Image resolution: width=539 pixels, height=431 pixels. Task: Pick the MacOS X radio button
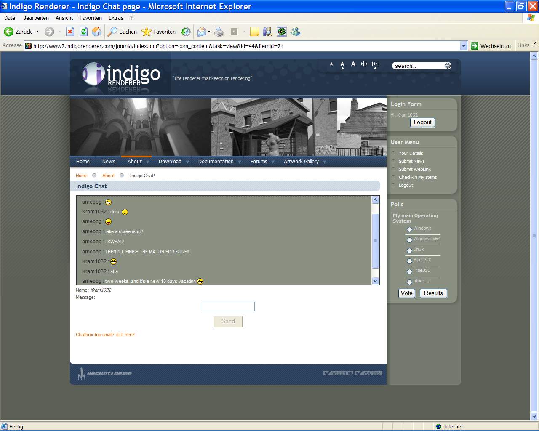(409, 261)
